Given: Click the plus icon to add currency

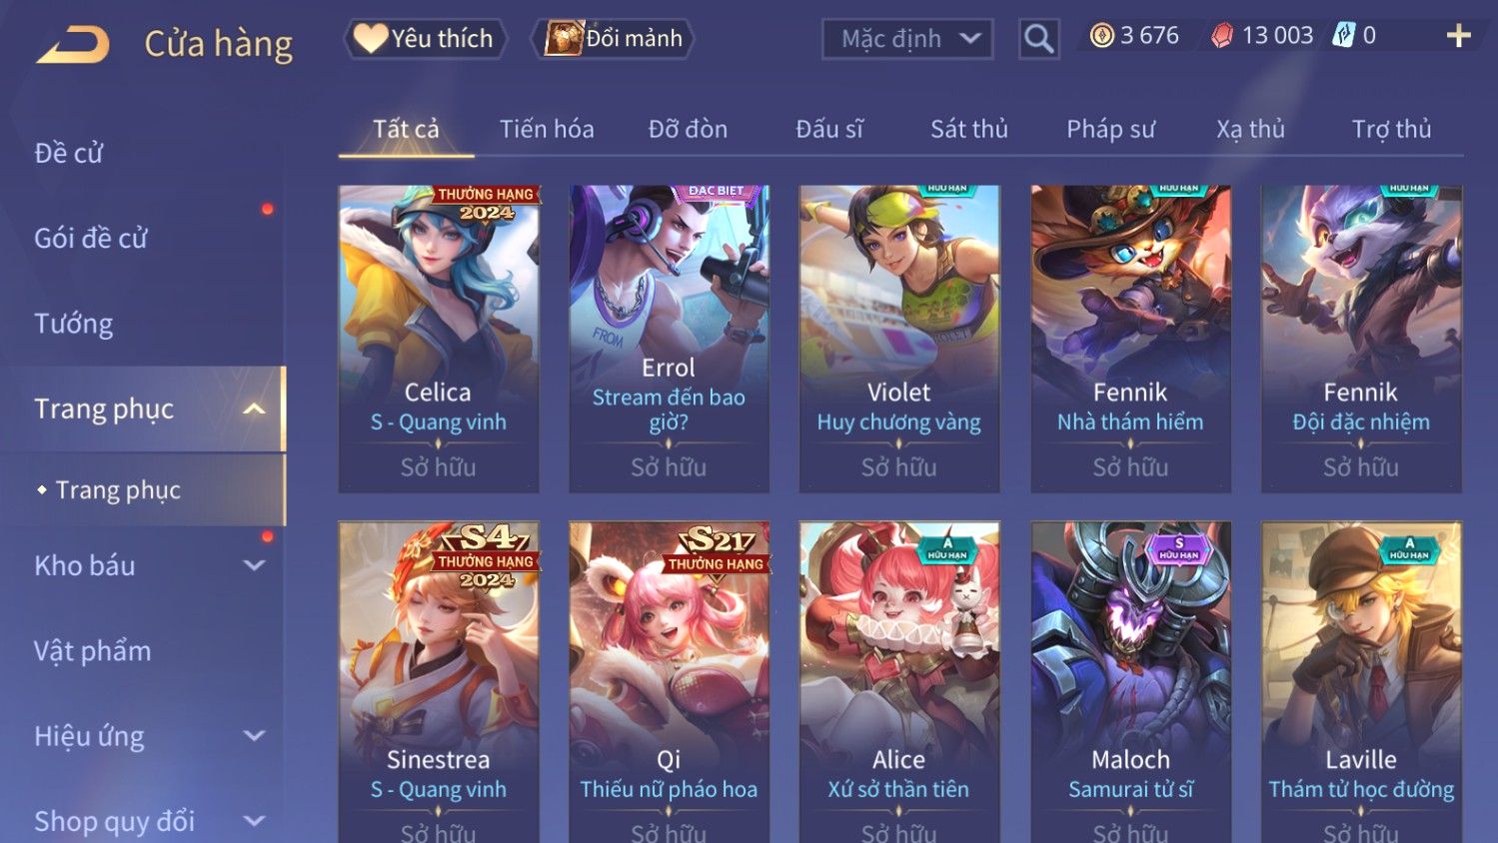Looking at the screenshot, I should (x=1458, y=36).
